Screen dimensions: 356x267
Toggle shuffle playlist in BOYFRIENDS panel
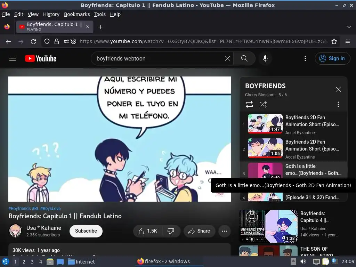pos(263,104)
